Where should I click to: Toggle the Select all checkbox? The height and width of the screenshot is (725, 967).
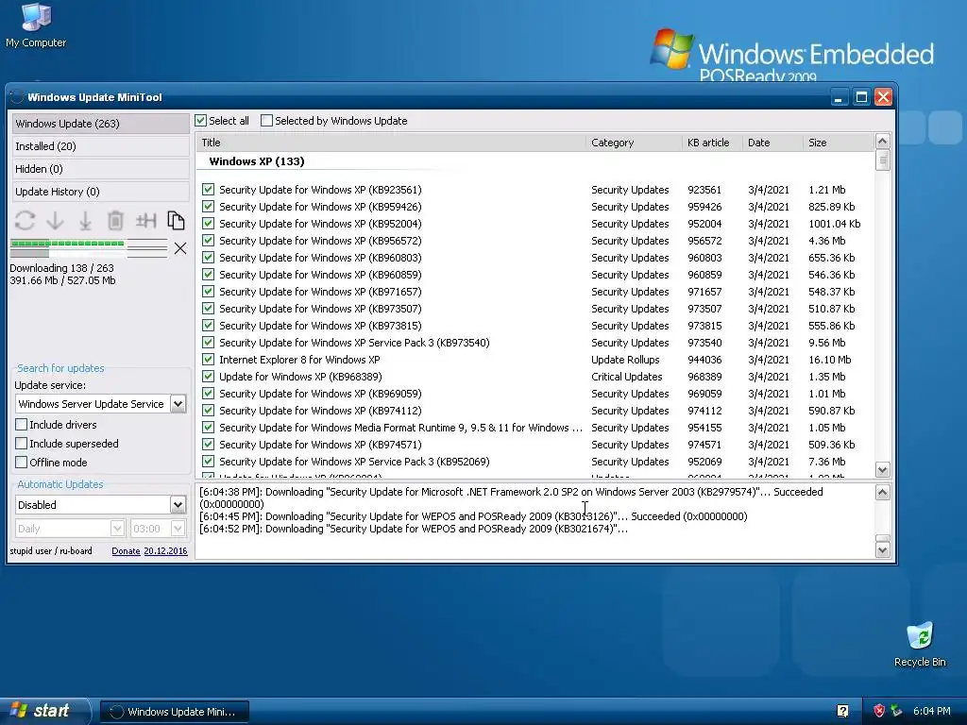pos(200,121)
